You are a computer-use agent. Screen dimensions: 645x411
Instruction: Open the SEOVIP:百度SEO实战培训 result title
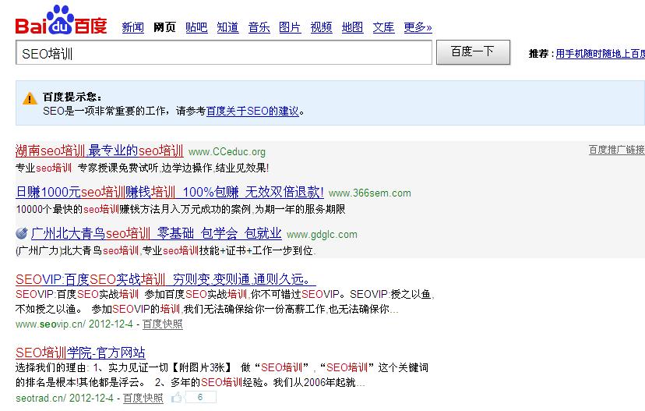click(164, 279)
